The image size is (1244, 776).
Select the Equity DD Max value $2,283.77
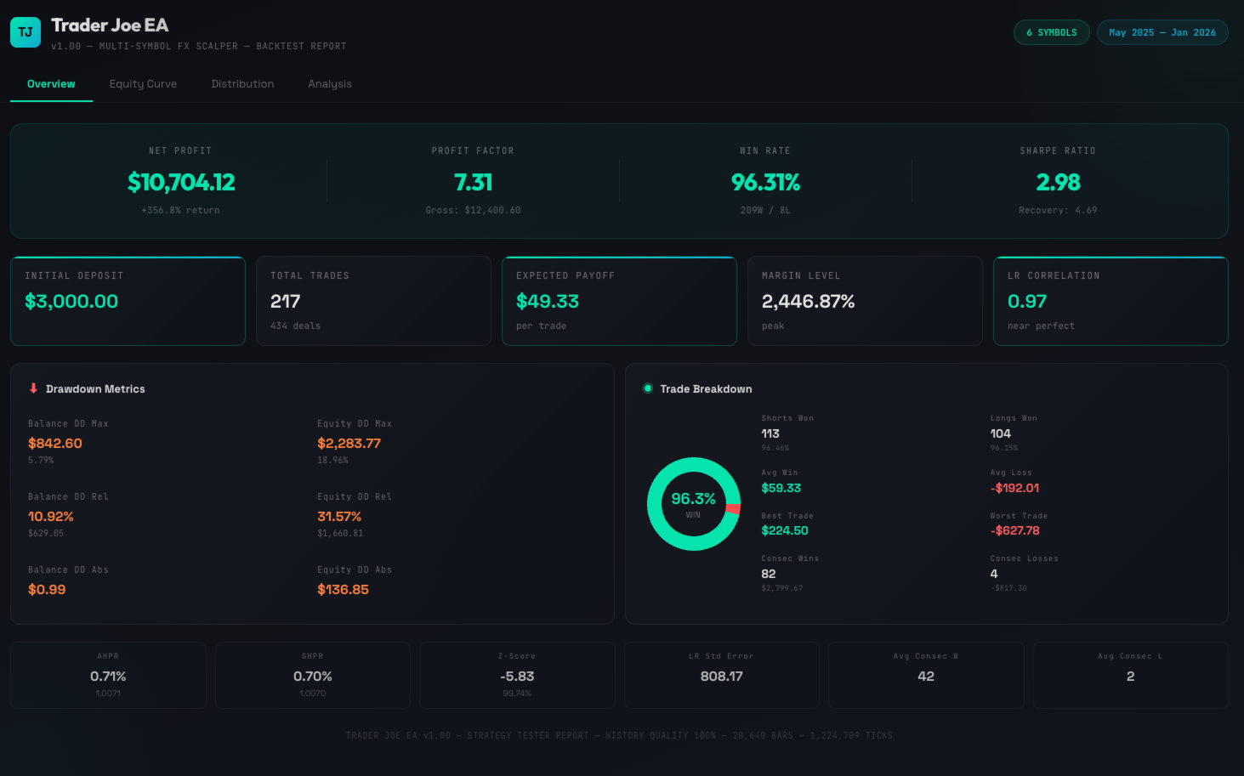(349, 443)
